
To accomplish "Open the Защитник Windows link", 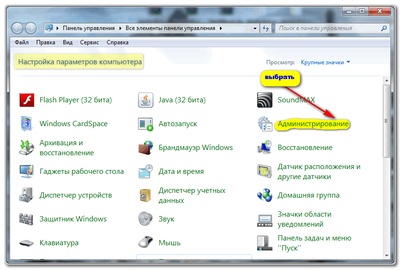I will tap(73, 219).
